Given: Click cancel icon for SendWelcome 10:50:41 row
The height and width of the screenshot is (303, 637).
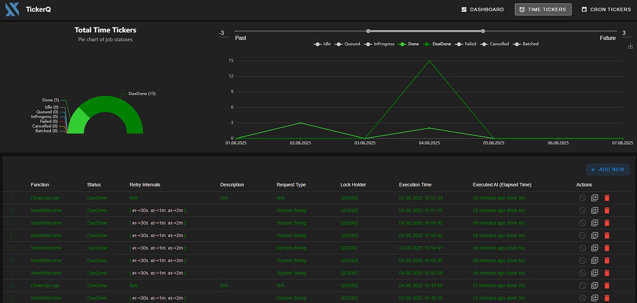Looking at the screenshot, I should click(582, 248).
